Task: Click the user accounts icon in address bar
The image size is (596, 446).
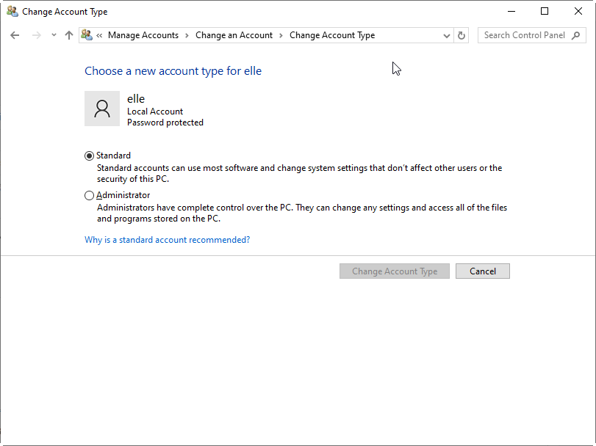Action: 87,35
